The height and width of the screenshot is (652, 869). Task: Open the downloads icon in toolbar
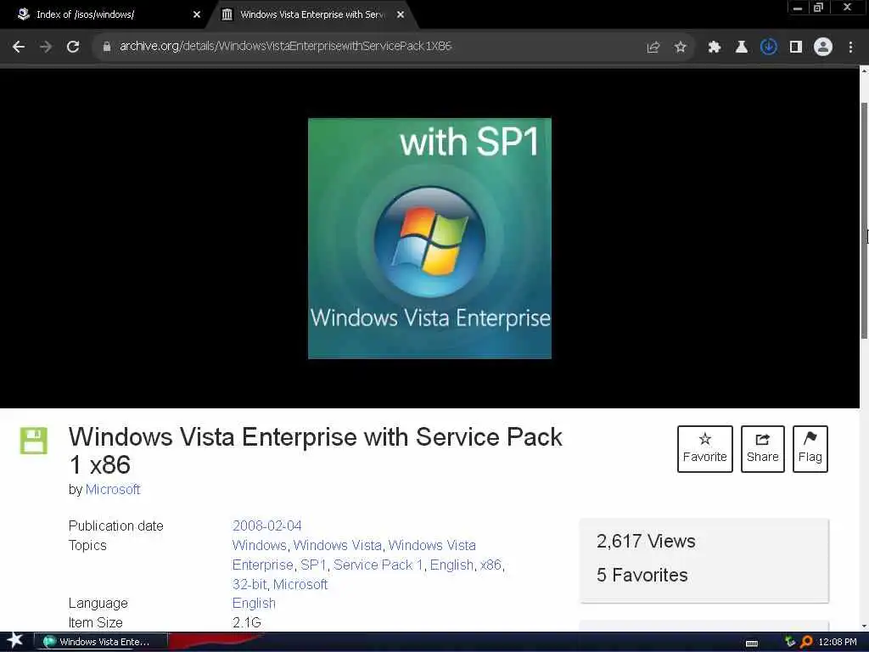pos(768,48)
